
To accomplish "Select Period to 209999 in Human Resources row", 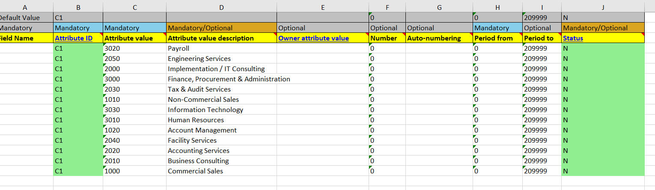I will pyautogui.click(x=542, y=120).
